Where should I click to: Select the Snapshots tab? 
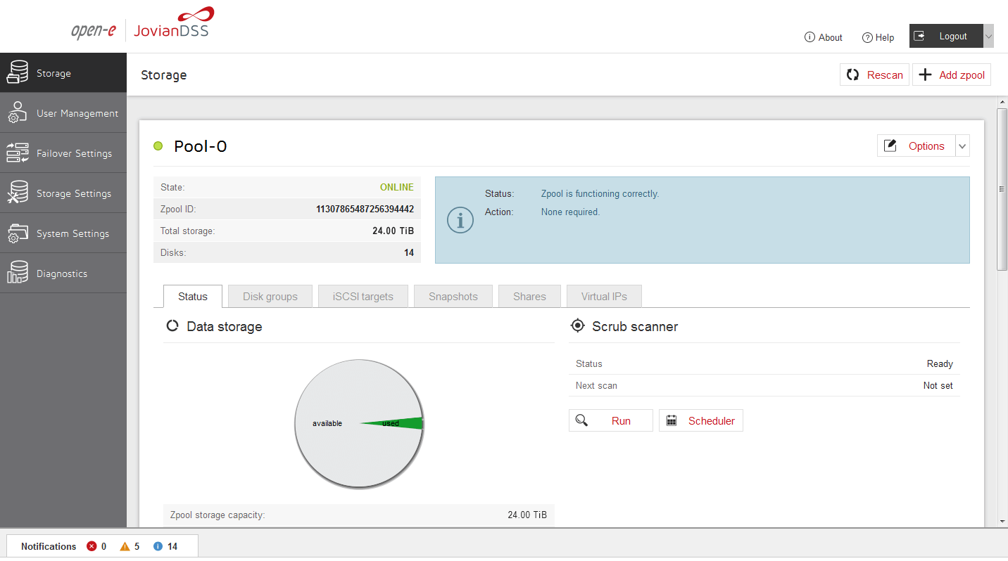pos(453,297)
